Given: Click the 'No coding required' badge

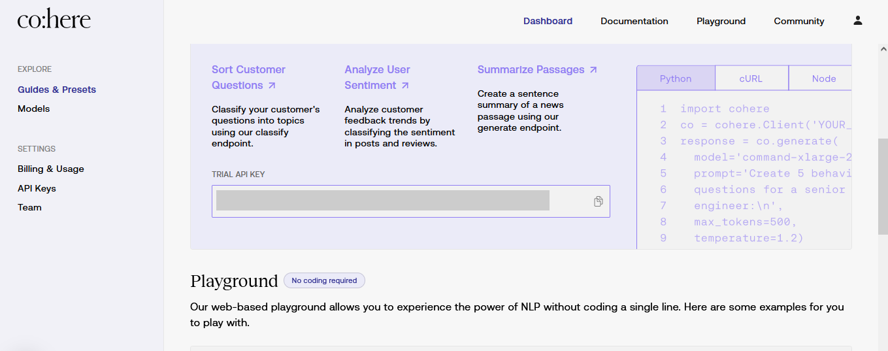Looking at the screenshot, I should pyautogui.click(x=324, y=280).
